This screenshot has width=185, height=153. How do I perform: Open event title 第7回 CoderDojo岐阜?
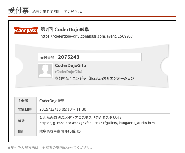pos(65,29)
